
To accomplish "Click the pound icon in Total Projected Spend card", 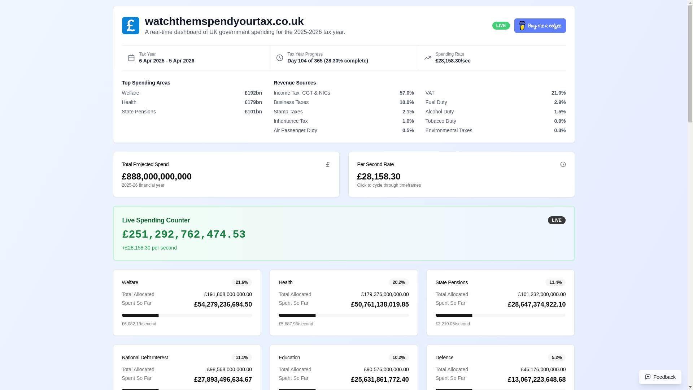I will [327, 164].
